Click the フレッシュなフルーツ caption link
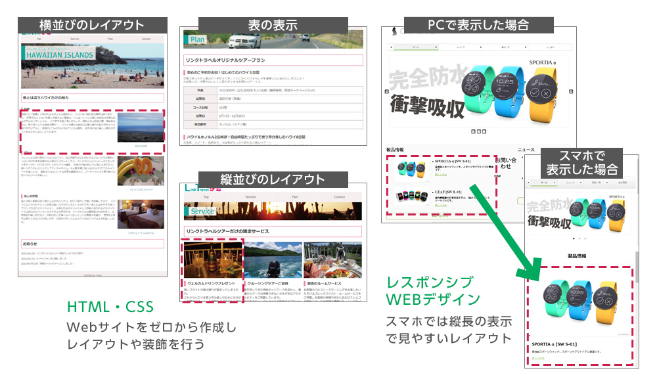657x381 pixels. click(141, 190)
